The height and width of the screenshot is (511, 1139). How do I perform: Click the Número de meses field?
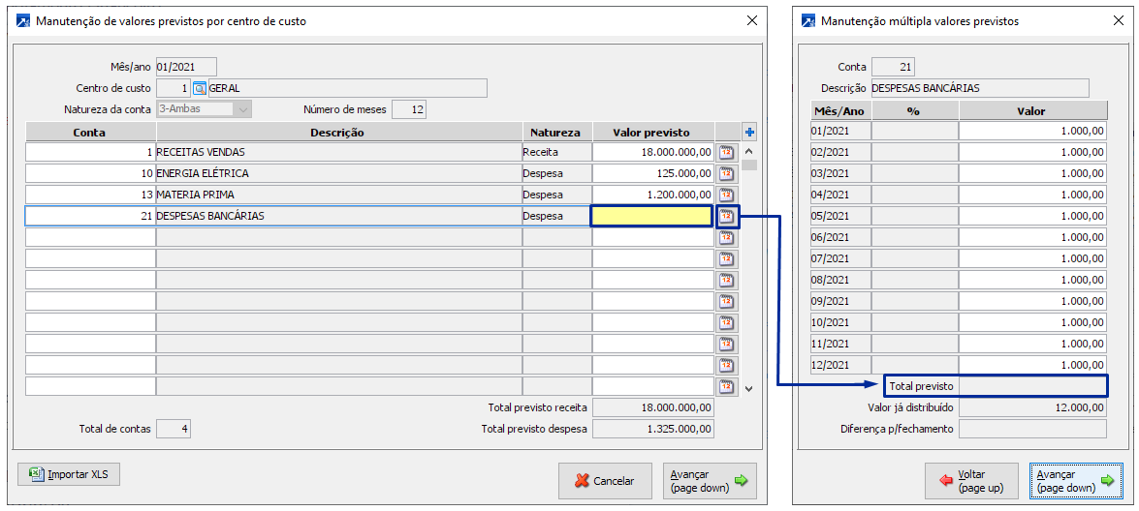click(x=409, y=109)
